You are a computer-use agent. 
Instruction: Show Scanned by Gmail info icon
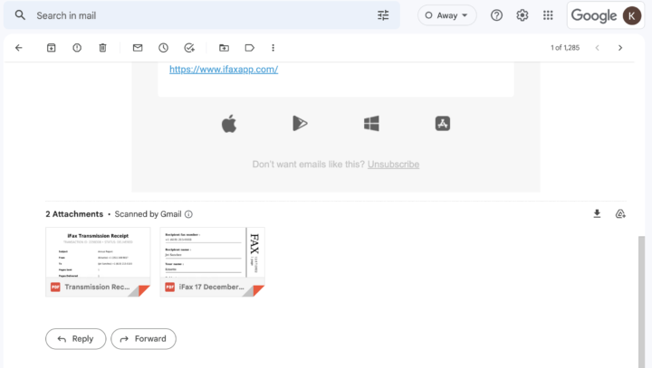point(188,214)
